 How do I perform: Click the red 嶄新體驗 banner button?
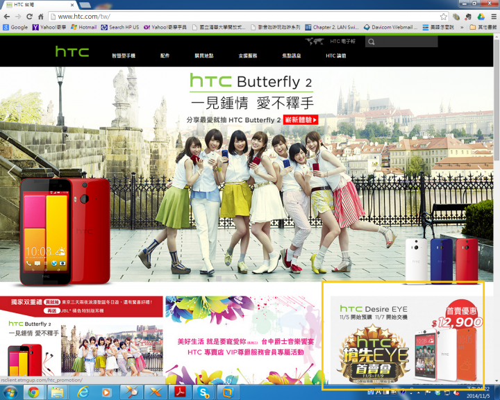tap(301, 120)
